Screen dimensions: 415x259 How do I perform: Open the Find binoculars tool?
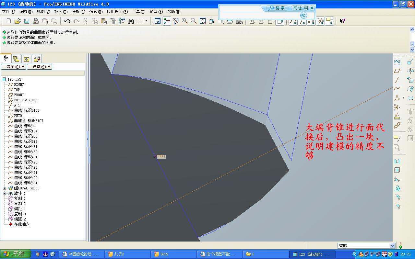[x=131, y=21]
